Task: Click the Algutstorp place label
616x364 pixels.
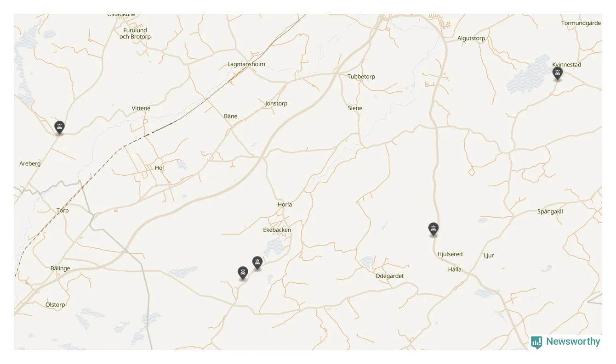Action: tap(471, 39)
